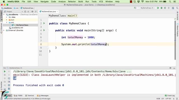Open the 0: Messages tool window

(43, 96)
